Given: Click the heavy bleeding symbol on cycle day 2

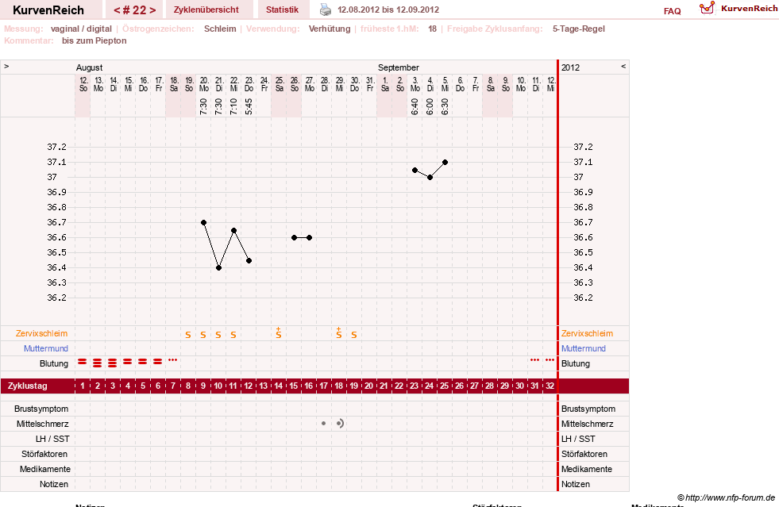Looking at the screenshot, I should tap(98, 363).
